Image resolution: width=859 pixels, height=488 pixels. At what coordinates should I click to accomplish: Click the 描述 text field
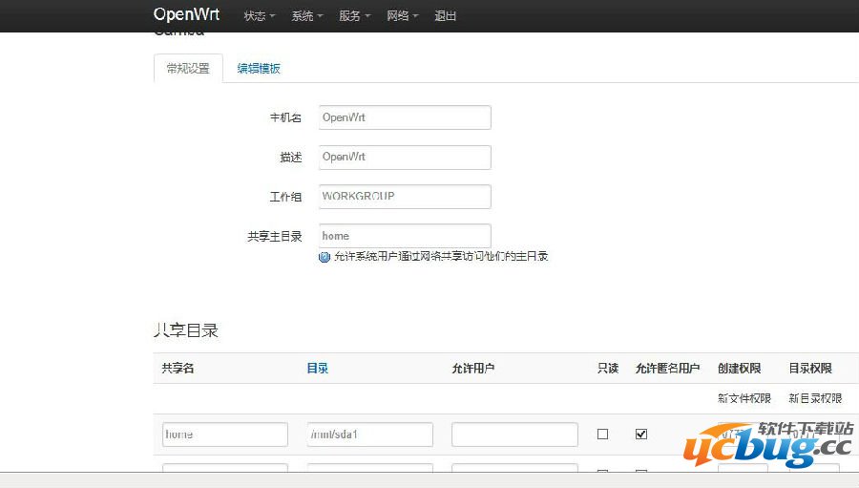[405, 157]
